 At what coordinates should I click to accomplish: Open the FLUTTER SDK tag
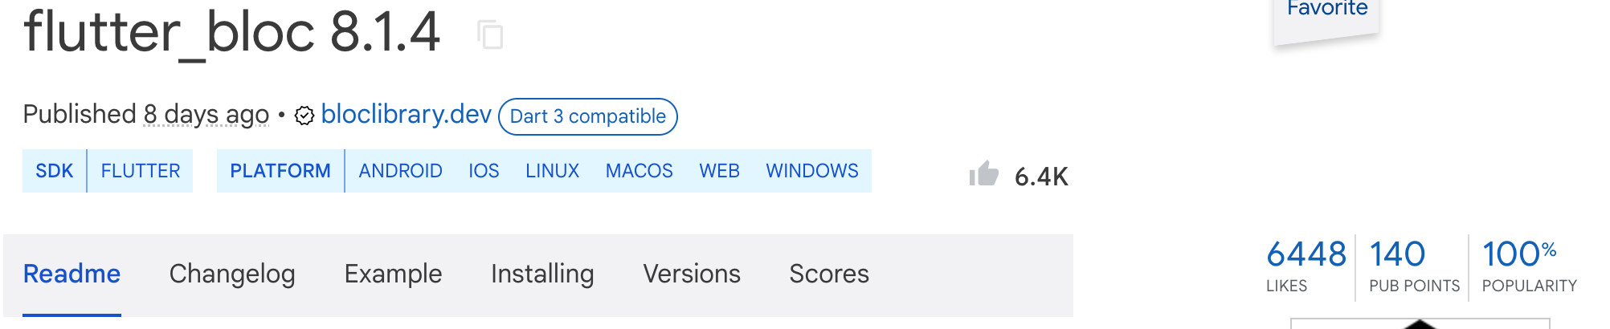pyautogui.click(x=141, y=171)
